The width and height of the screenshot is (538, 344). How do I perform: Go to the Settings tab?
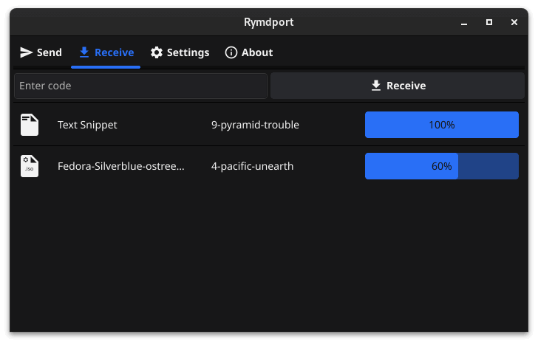click(x=180, y=52)
